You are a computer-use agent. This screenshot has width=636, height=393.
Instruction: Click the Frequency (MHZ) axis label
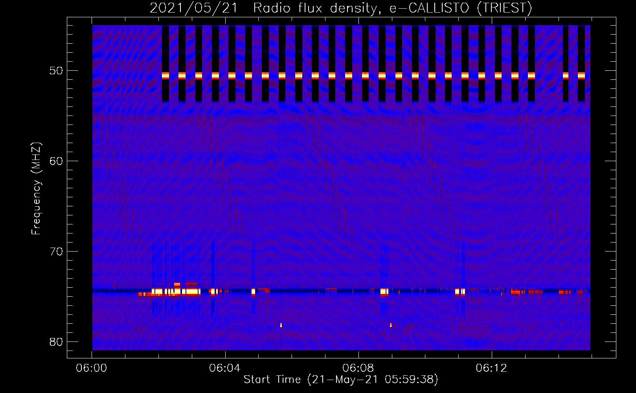coord(36,189)
